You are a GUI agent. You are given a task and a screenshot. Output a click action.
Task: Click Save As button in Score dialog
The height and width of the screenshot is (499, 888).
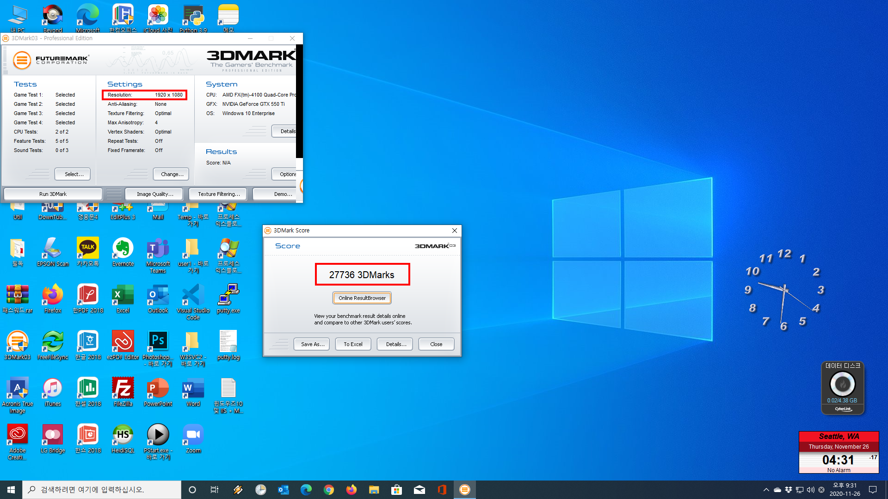point(313,344)
